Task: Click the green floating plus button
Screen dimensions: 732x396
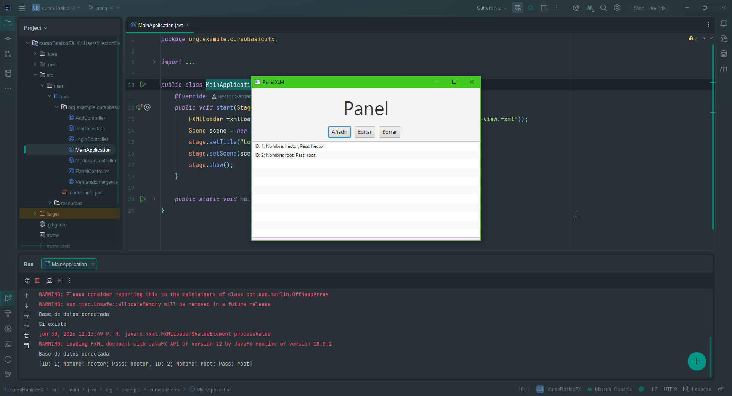Action: 697,361
